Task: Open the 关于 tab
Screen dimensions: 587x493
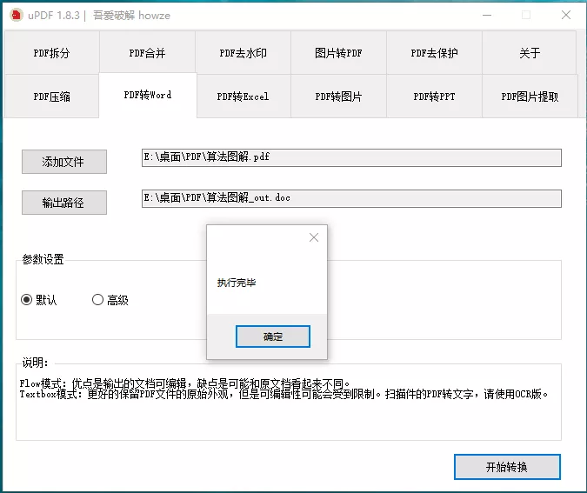Action: point(530,53)
